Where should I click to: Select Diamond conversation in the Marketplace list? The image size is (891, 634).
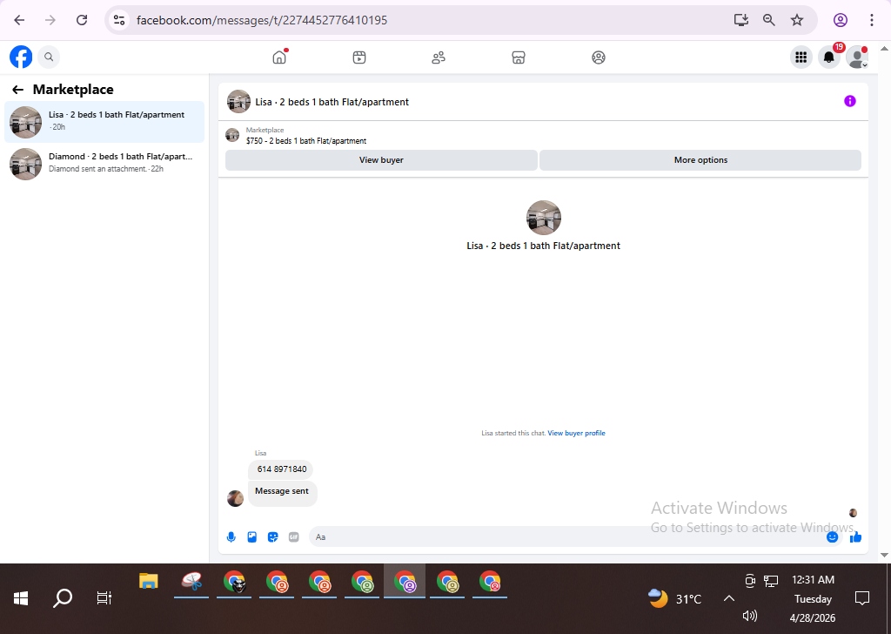pos(104,164)
